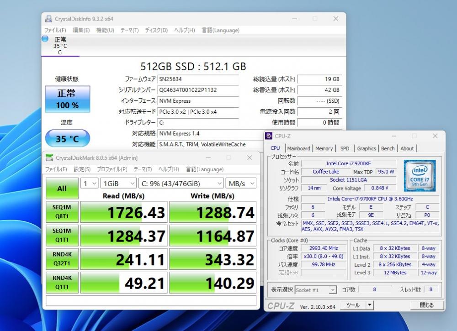Open テーマ(T) menu in CrystalDiskMark
Image resolution: width=457 pixels, height=331 pixels.
click(x=143, y=169)
